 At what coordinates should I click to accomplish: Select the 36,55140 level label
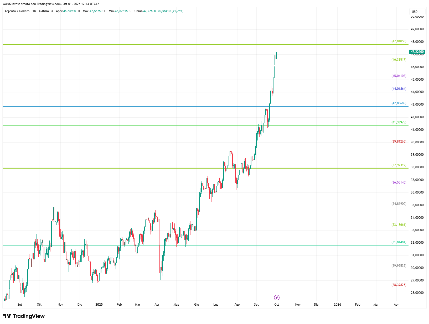click(399, 182)
